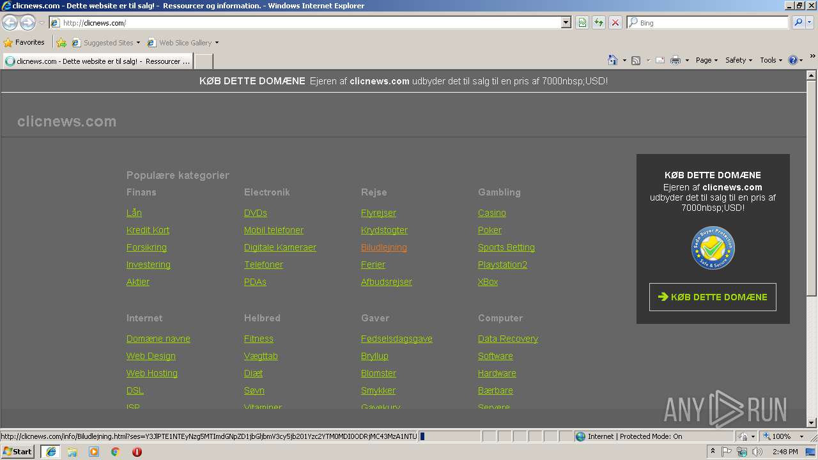This screenshot has width=818, height=460.
Task: Expand Suggested Sites dropdown
Action: coord(138,43)
